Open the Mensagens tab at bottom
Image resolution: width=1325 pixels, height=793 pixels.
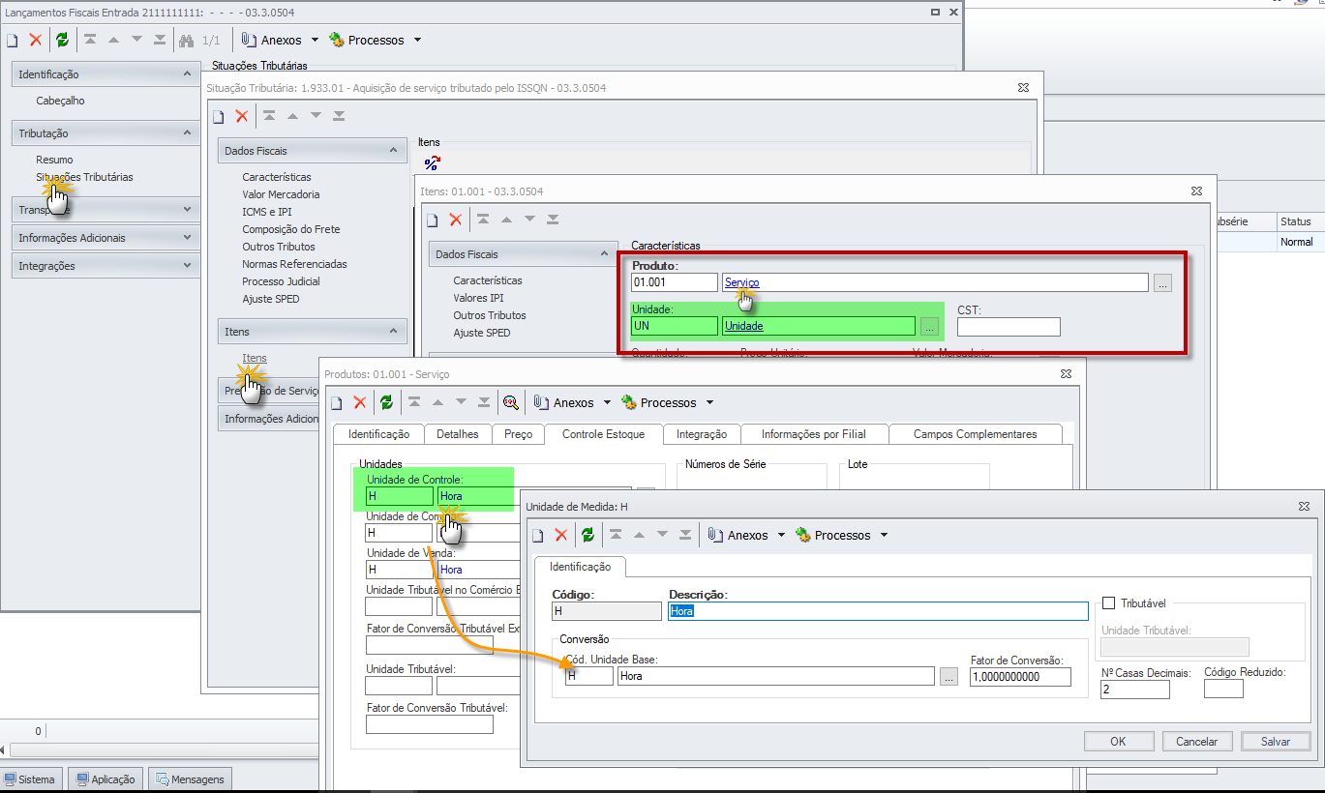pos(190,779)
